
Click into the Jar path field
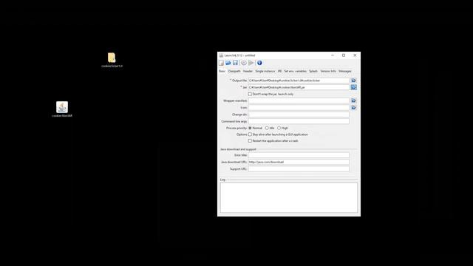click(299, 87)
